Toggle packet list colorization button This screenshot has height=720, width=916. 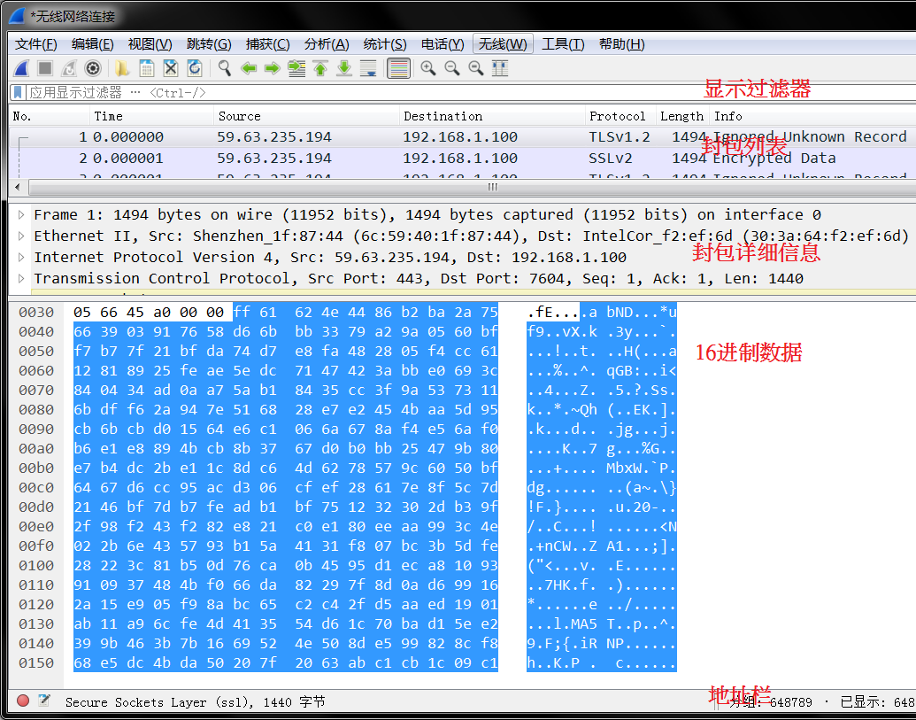point(398,68)
